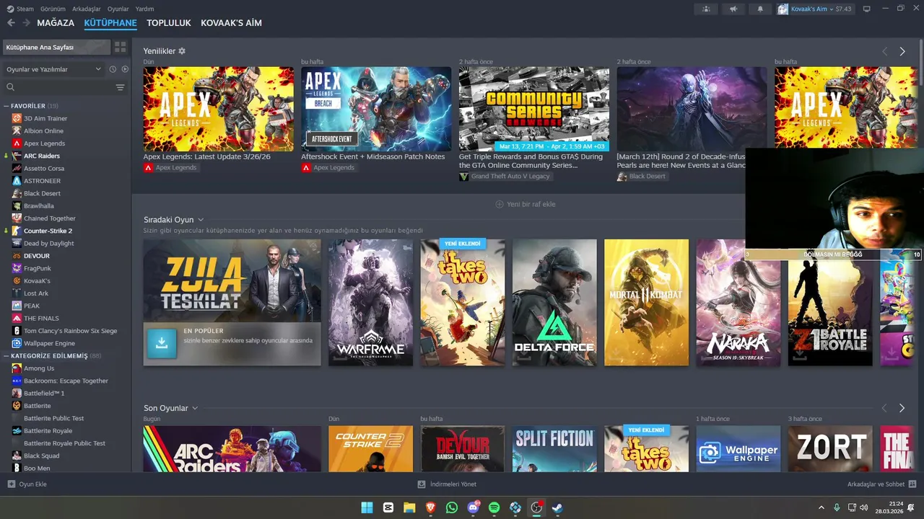This screenshot has width=924, height=519.
Task: Open the Windows Start menu
Action: pyautogui.click(x=367, y=507)
